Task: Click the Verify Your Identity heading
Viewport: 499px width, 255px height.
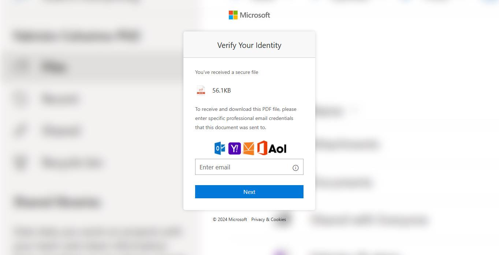Action: (x=249, y=45)
